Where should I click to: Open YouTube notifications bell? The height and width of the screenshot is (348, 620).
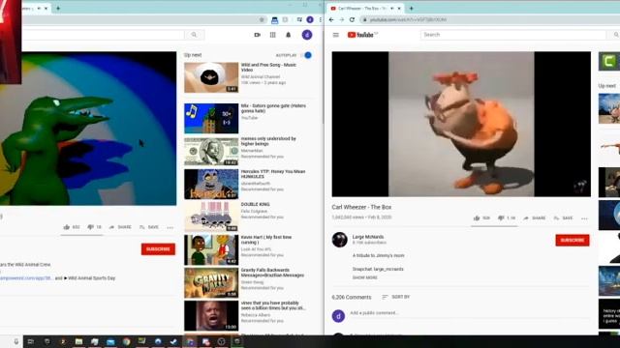tap(289, 35)
